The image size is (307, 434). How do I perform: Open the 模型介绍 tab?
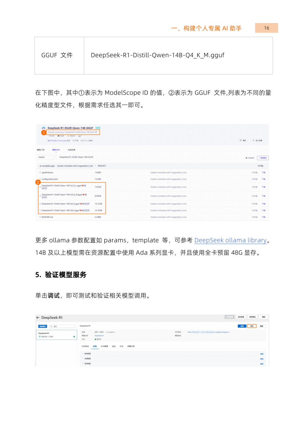pyautogui.click(x=41, y=150)
